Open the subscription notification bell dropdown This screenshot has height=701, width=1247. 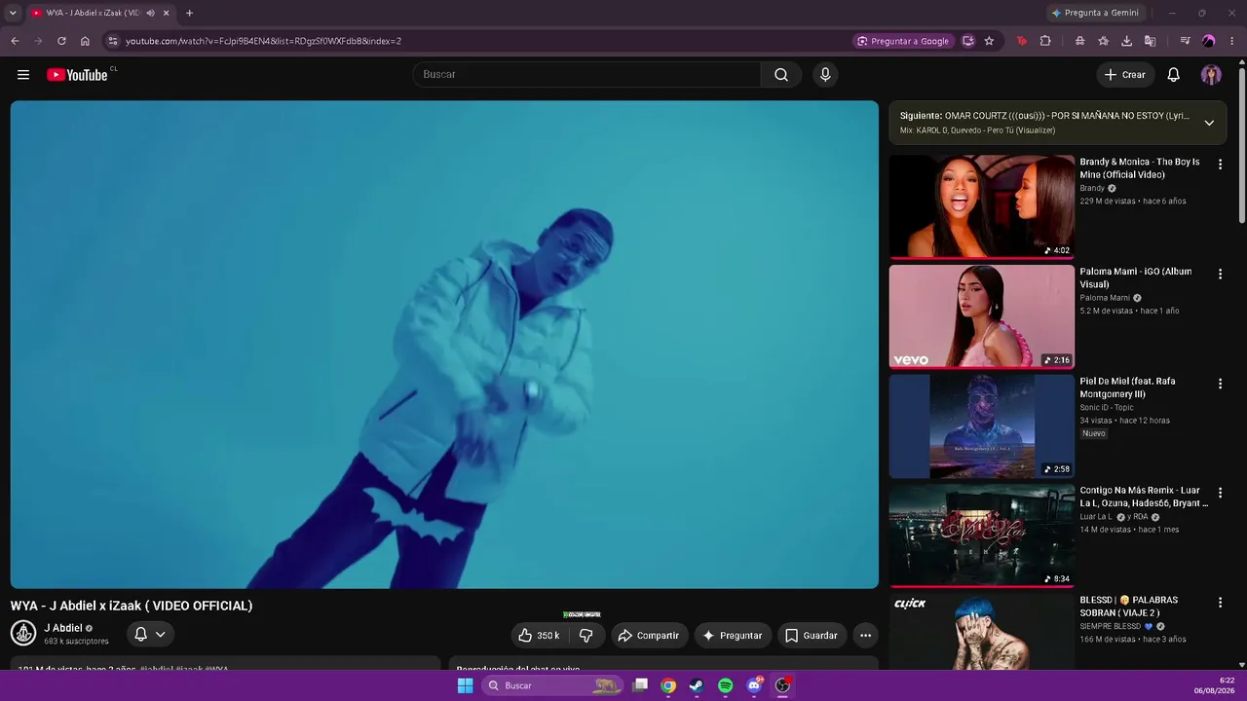click(150, 635)
